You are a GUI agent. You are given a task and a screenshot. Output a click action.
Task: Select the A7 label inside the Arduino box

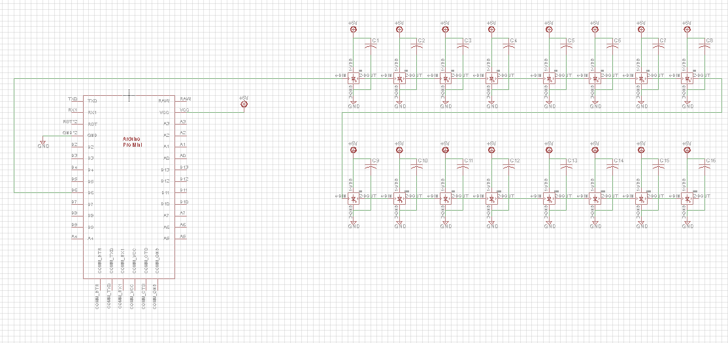point(167,216)
